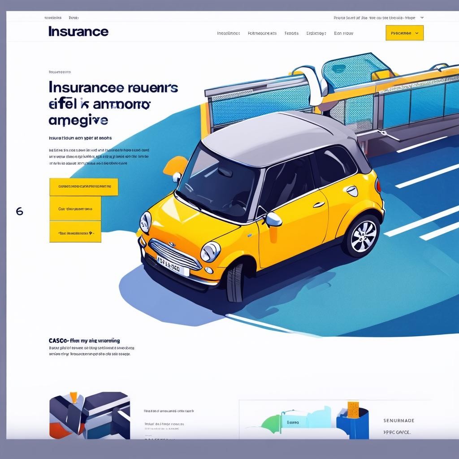This screenshot has width=459, height=459.
Task: Click the third navigation menu item
Action: point(291,33)
